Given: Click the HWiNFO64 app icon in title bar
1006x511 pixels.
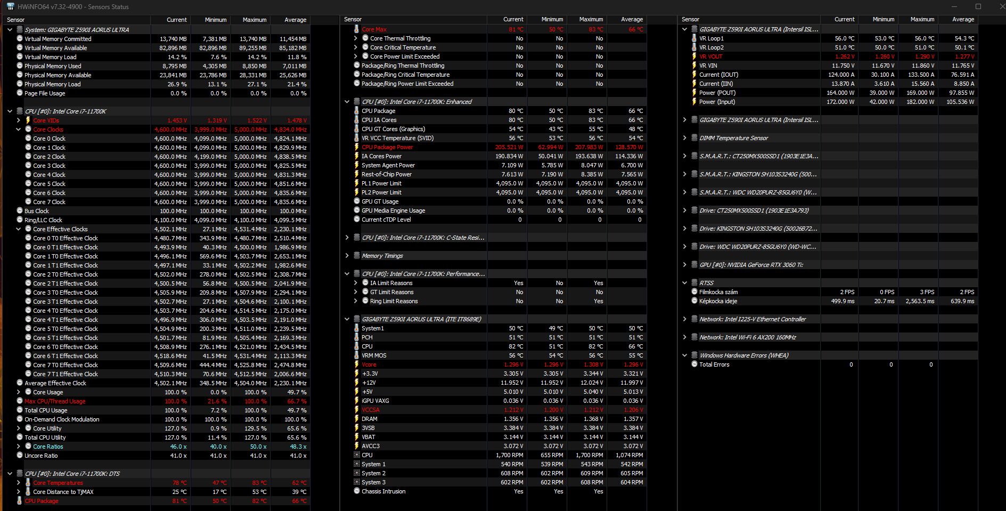Looking at the screenshot, I should pos(10,6).
